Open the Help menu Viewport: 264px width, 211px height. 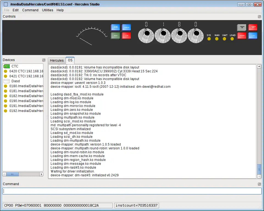[x=60, y=10]
